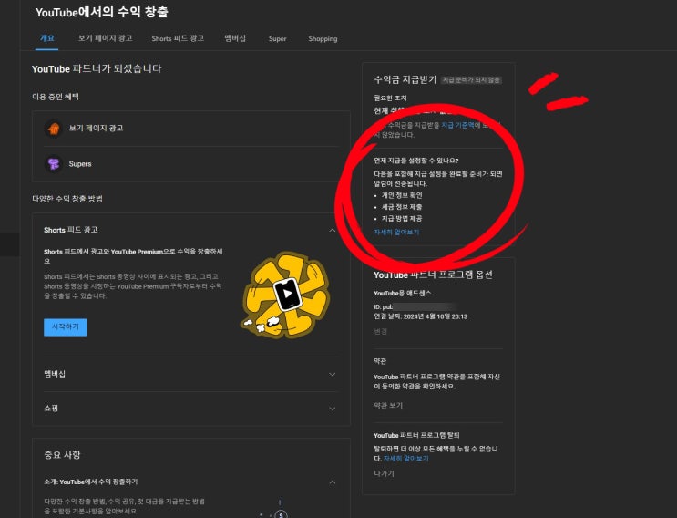This screenshot has height=518, width=677.
Task: Click the 약관 보기 button
Action: tap(388, 405)
